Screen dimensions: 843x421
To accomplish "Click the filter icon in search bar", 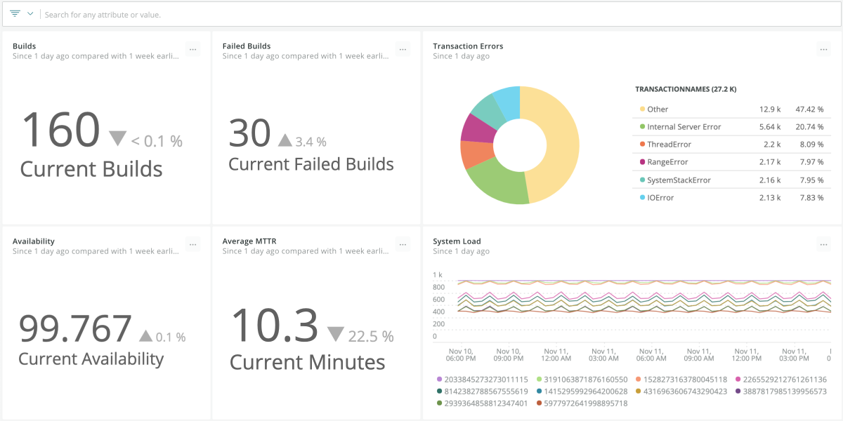I will pyautogui.click(x=15, y=13).
